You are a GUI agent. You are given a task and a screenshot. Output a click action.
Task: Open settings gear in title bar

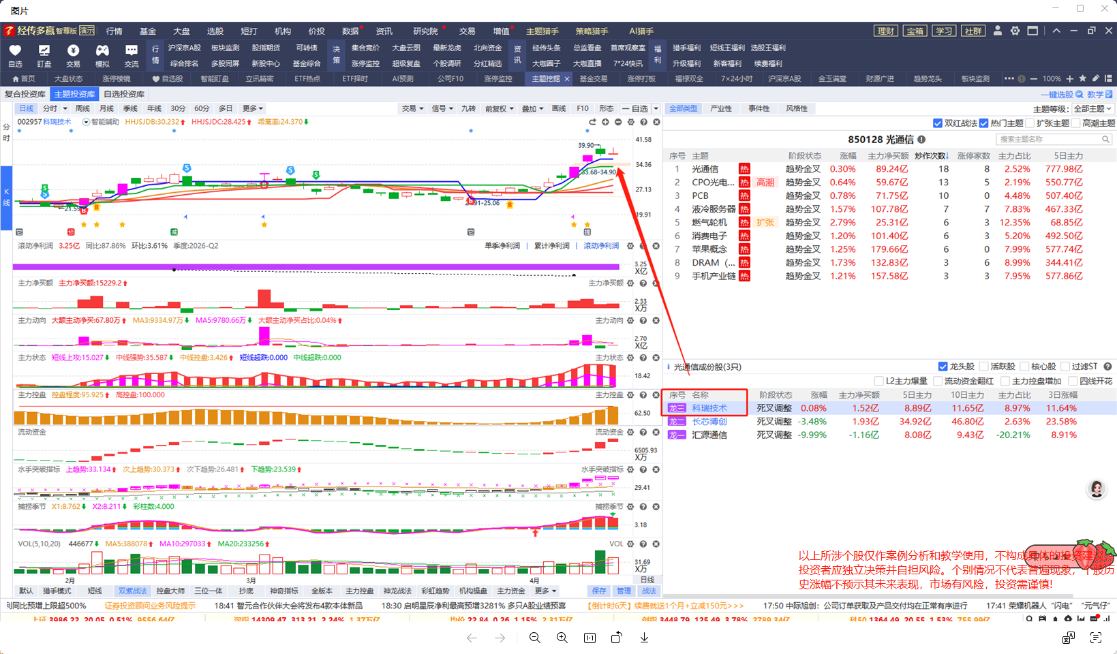1015,31
